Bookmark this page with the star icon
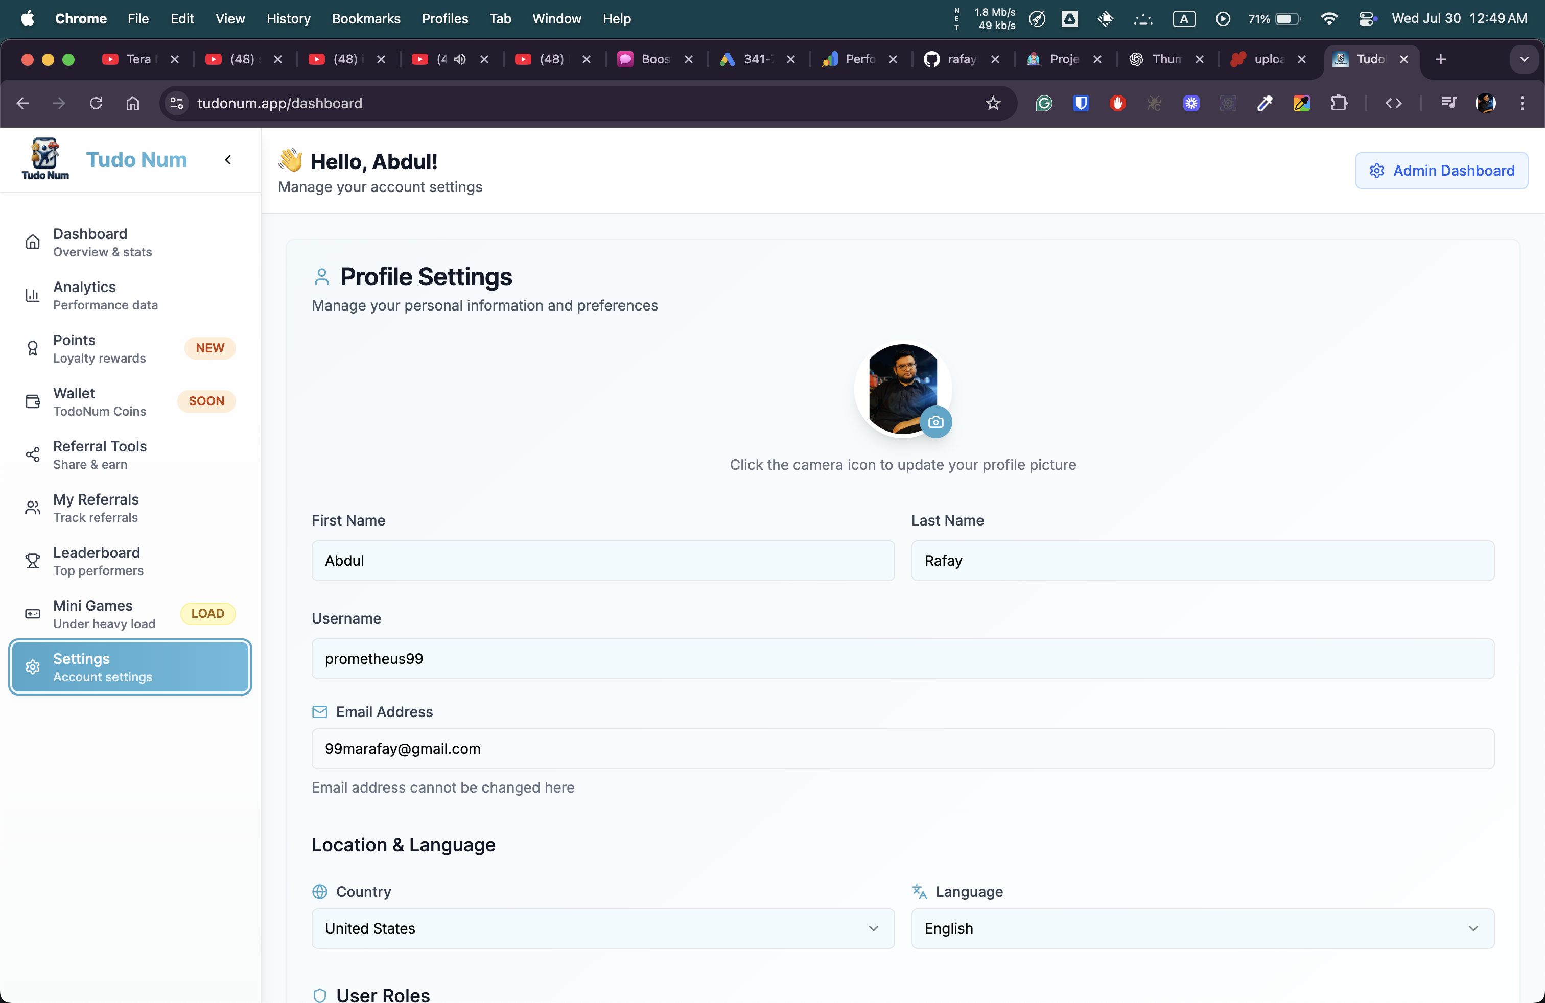This screenshot has width=1545, height=1003. (x=993, y=103)
